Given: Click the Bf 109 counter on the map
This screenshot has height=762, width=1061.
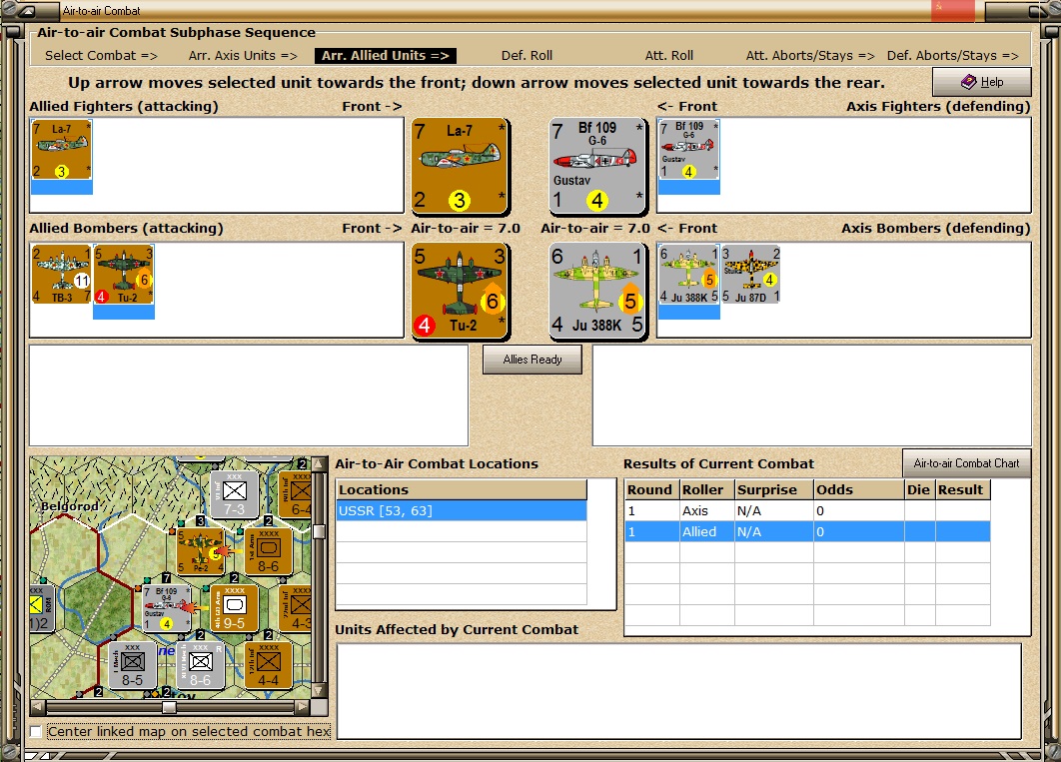Looking at the screenshot, I should (x=167, y=608).
